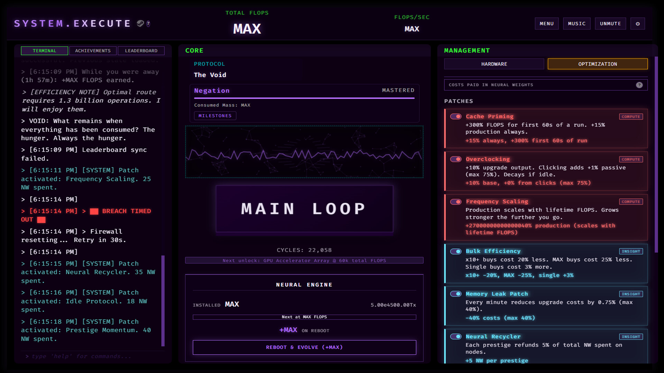Image resolution: width=664 pixels, height=373 pixels.
Task: Switch to the HARDWARE tab
Action: point(494,64)
